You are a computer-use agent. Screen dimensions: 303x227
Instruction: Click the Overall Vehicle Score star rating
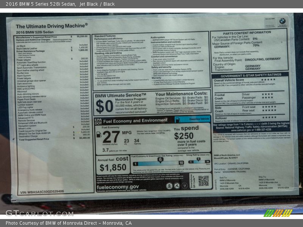coord(268,80)
